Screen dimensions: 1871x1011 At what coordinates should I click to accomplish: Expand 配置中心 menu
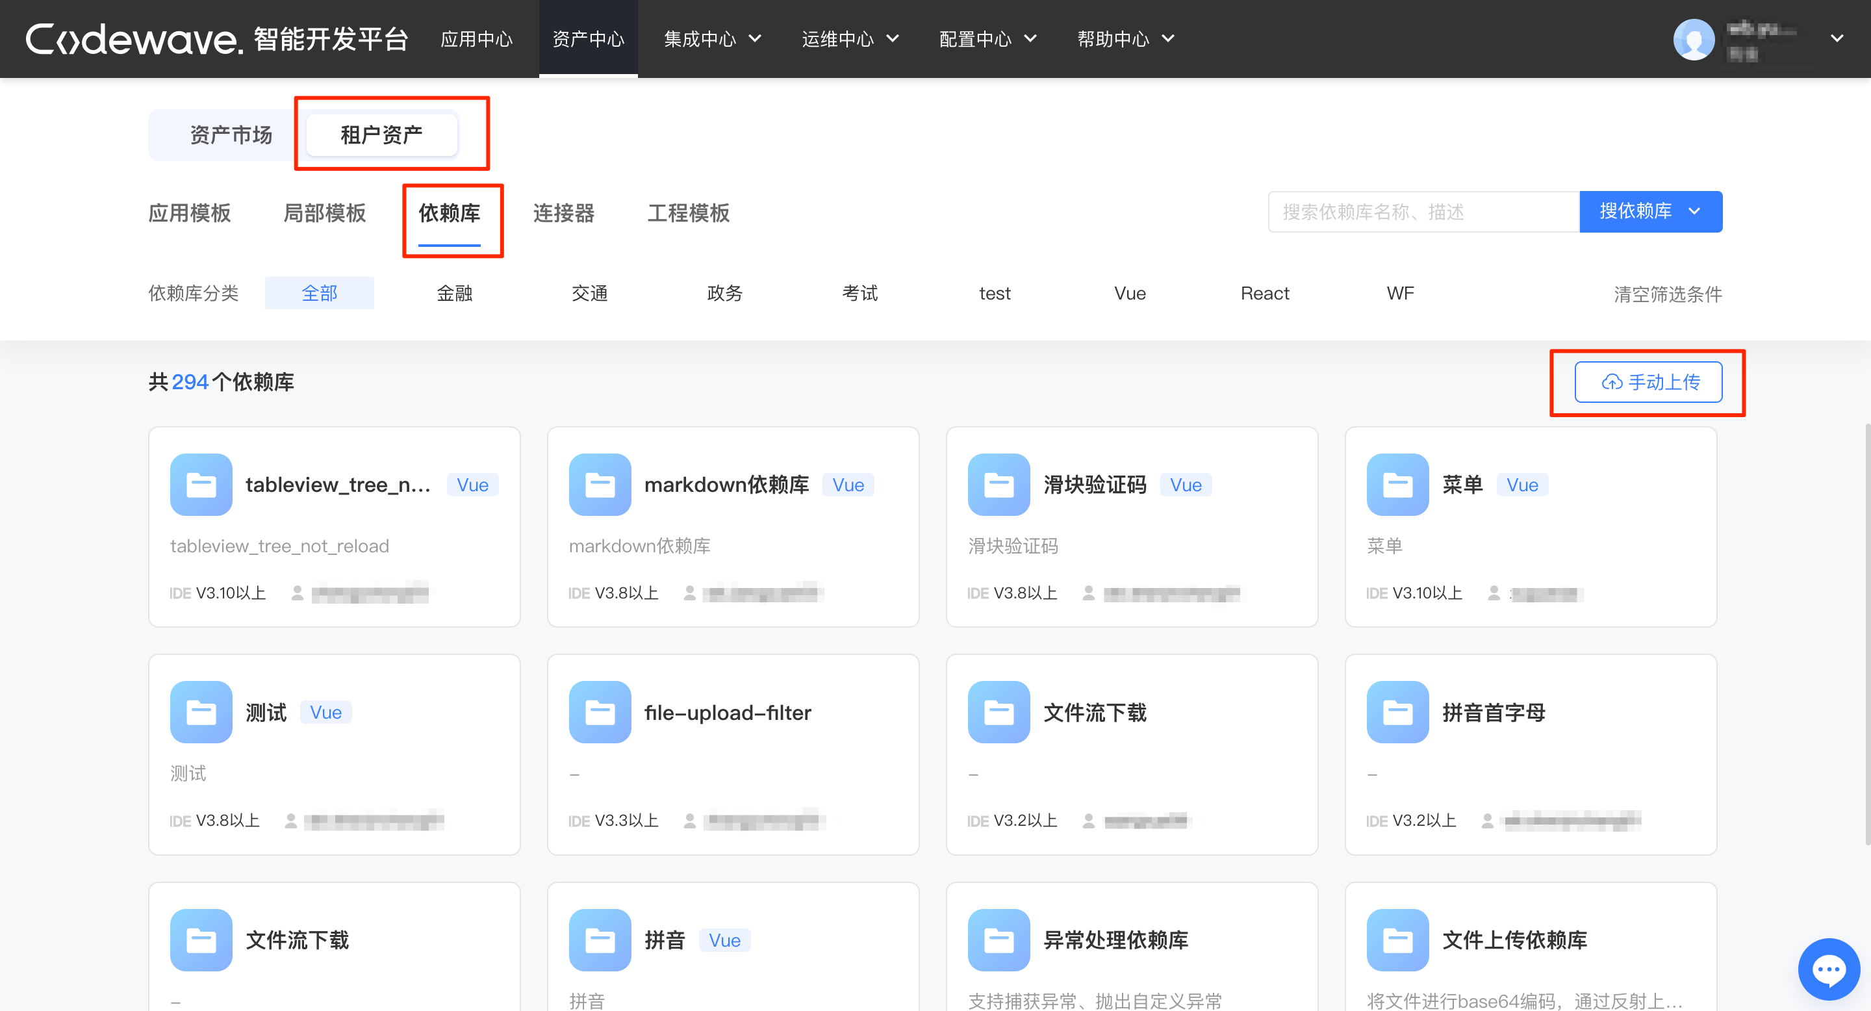[987, 38]
